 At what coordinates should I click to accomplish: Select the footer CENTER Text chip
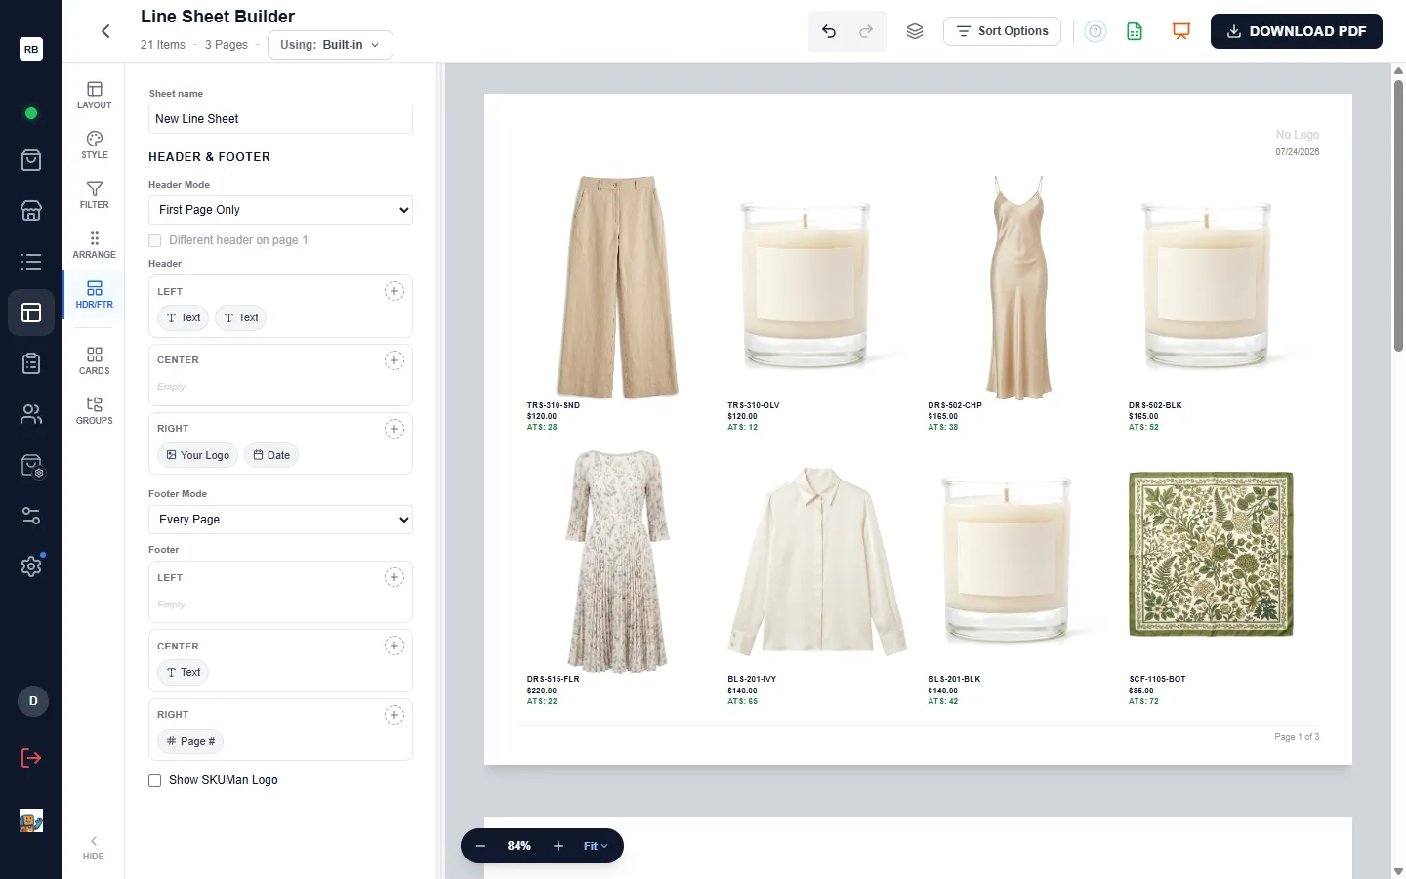click(183, 672)
